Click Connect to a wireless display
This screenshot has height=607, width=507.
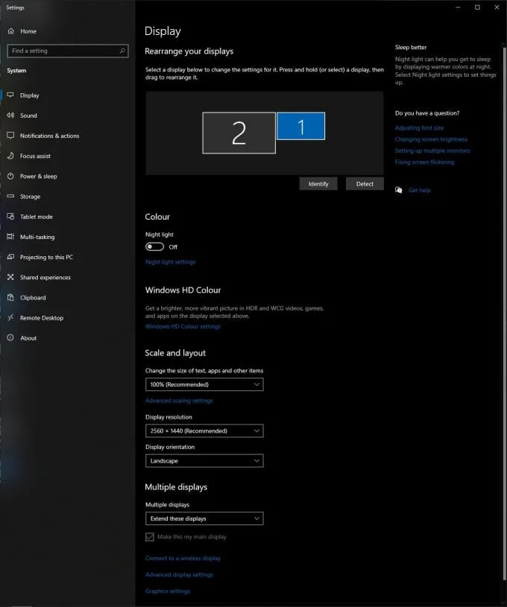183,559
